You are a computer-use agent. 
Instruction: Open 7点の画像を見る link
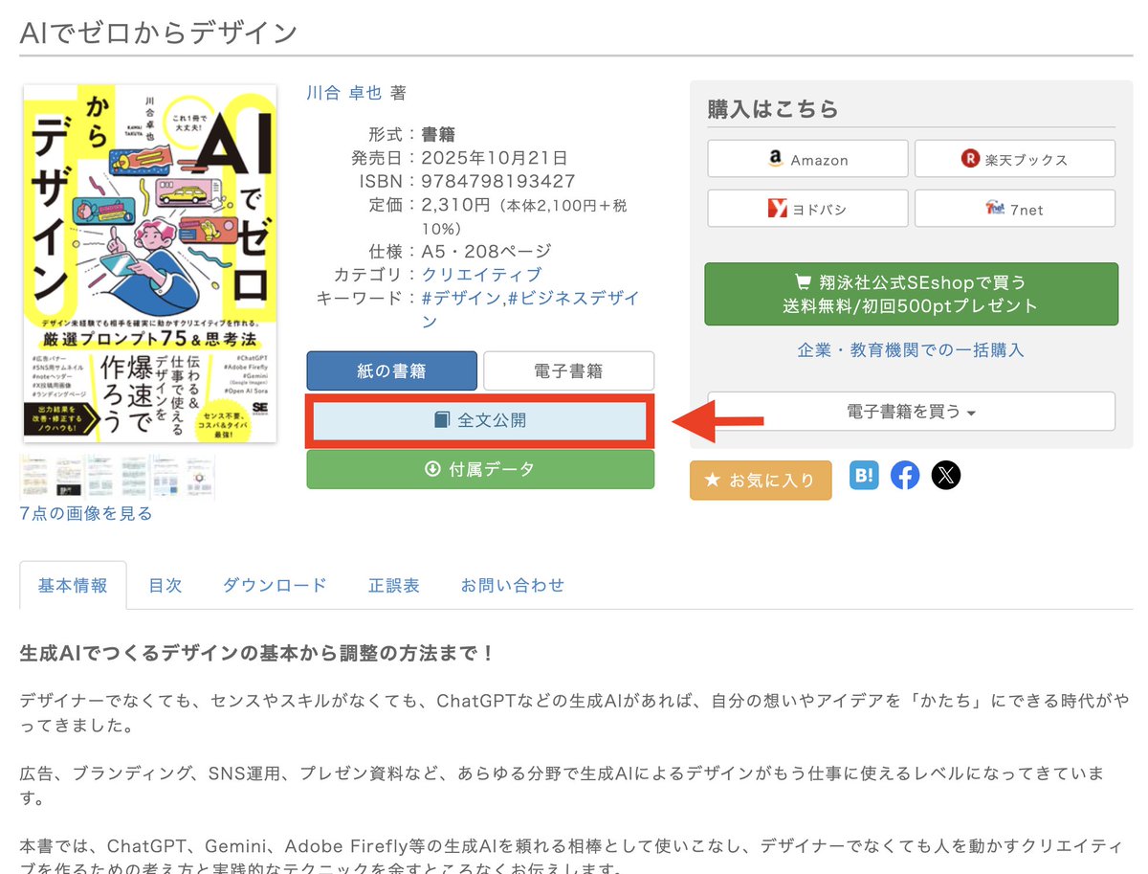point(86,514)
